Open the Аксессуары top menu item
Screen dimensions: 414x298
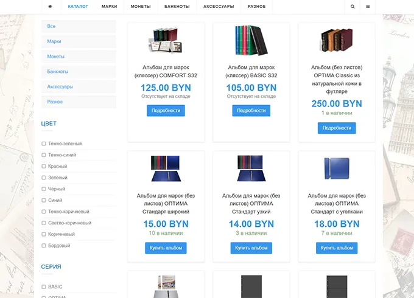[219, 7]
